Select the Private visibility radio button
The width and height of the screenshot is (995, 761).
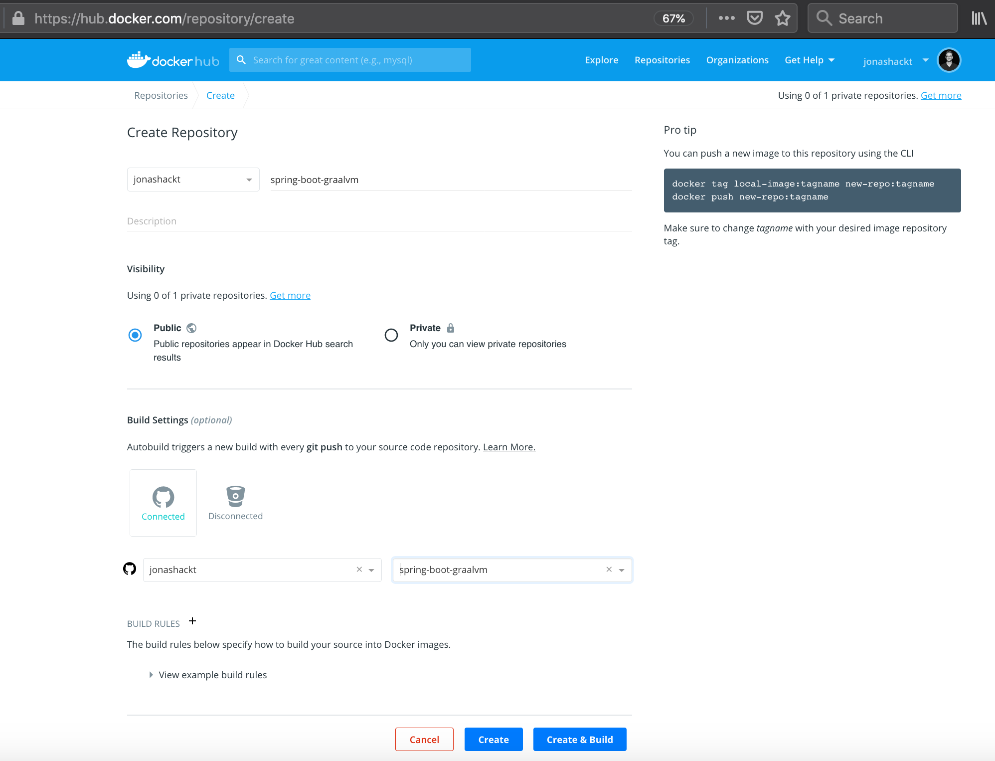(x=391, y=335)
